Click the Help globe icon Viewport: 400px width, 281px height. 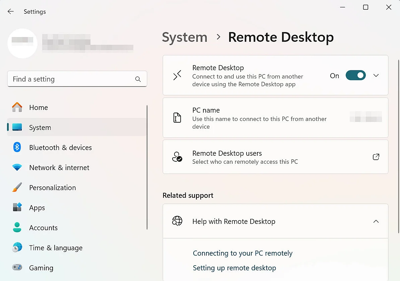click(177, 221)
